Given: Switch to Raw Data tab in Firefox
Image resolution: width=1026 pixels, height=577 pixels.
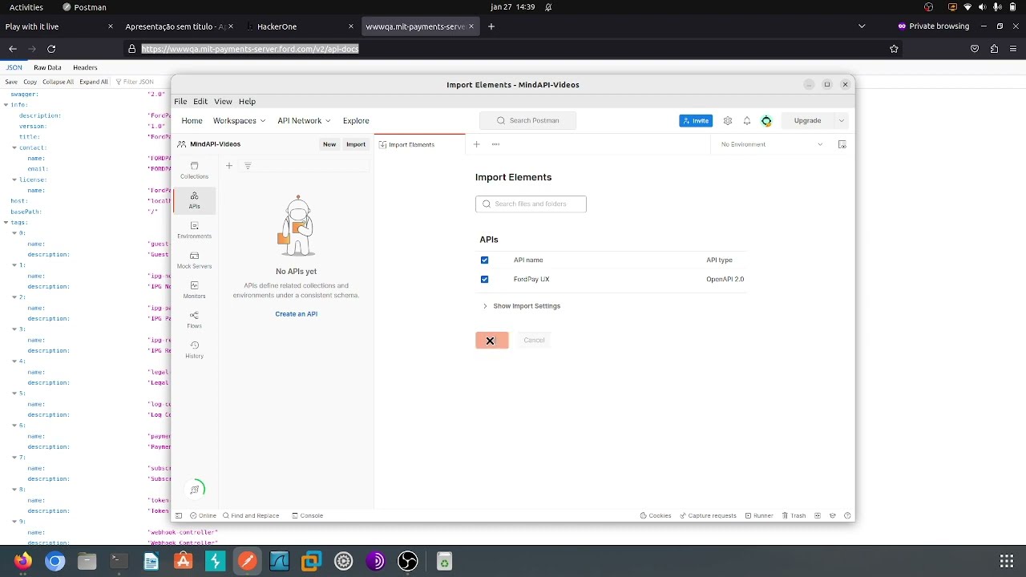Looking at the screenshot, I should tap(47, 68).
